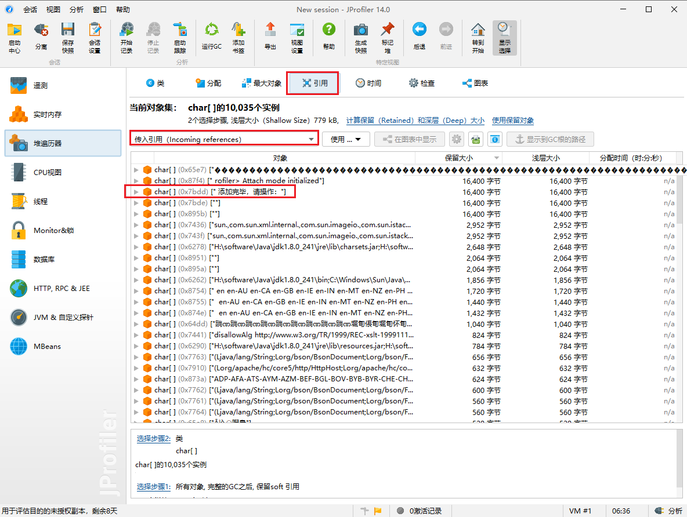This screenshot has height=517, width=687.
Task: Expand the char[] (0x7bdd) row
Action: click(x=136, y=192)
